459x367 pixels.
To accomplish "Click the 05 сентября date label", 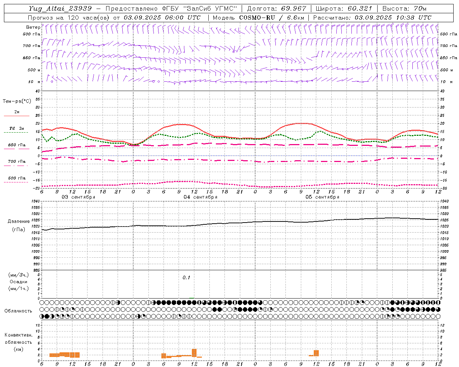I will [322, 197].
